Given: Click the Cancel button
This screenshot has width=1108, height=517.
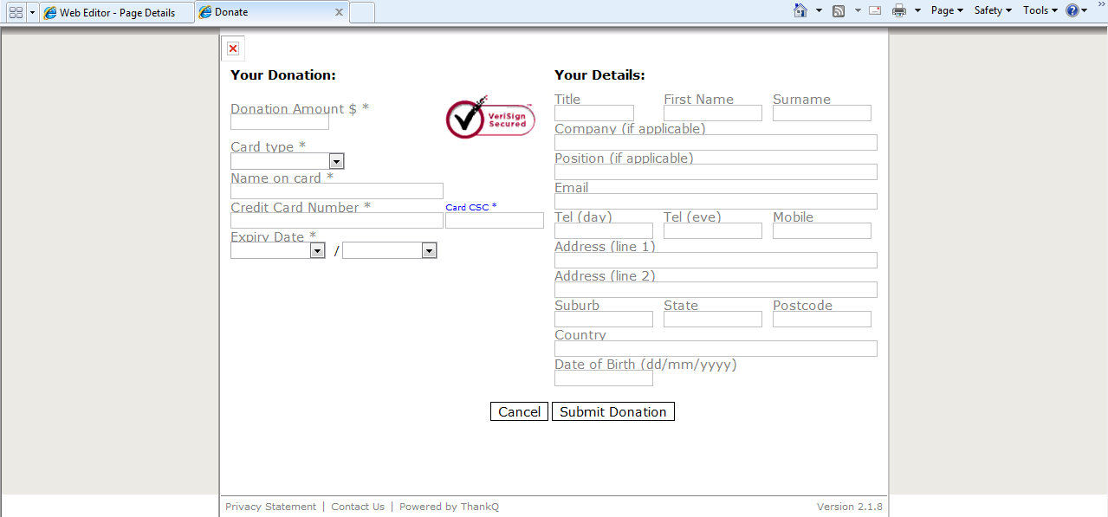Looking at the screenshot, I should [x=519, y=412].
